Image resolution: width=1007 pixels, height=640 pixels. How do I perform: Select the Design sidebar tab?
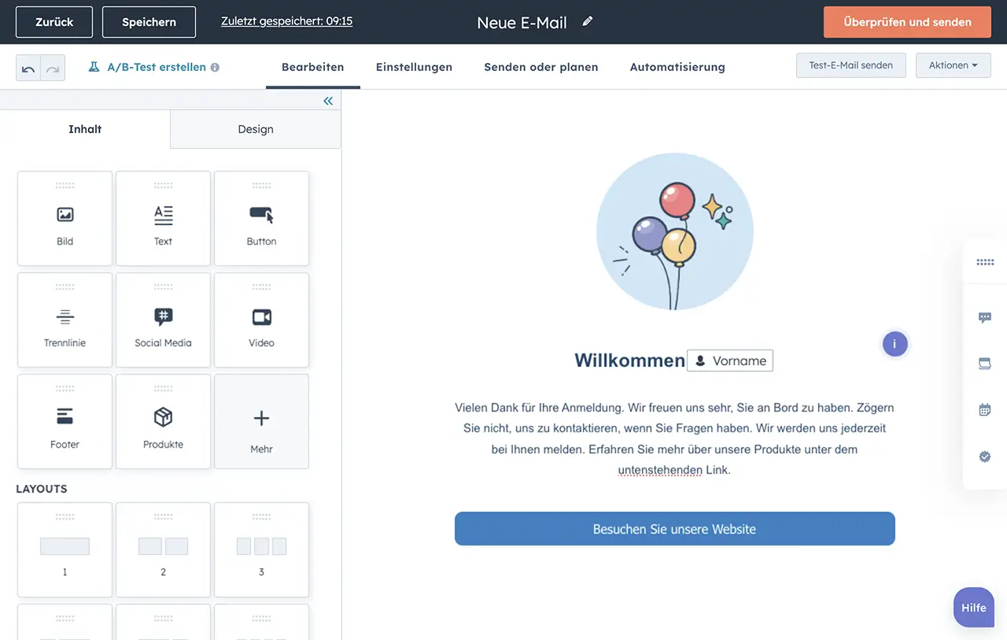(256, 129)
